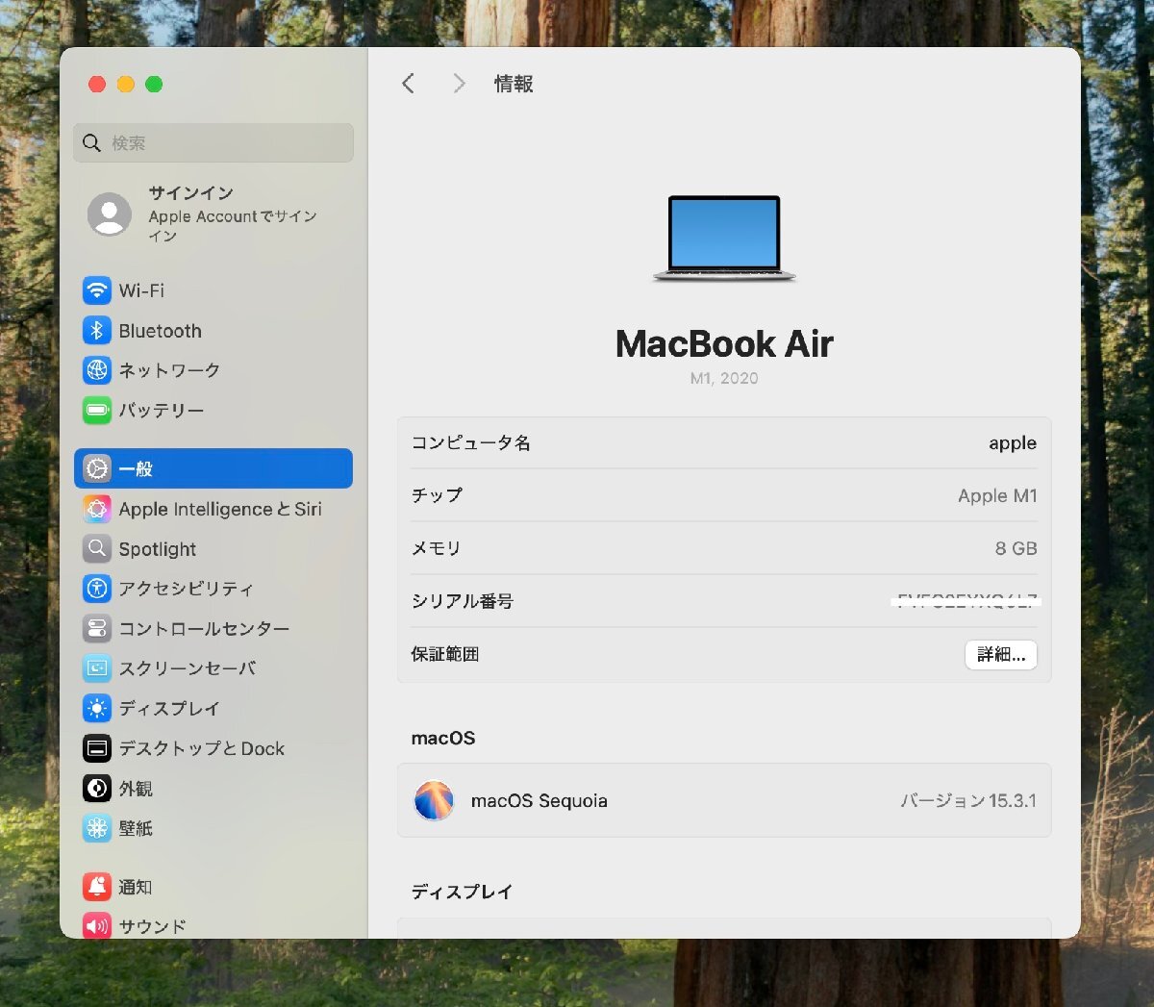Click バージョン 15.3.1 text
This screenshot has width=1154, height=1007.
coord(968,801)
